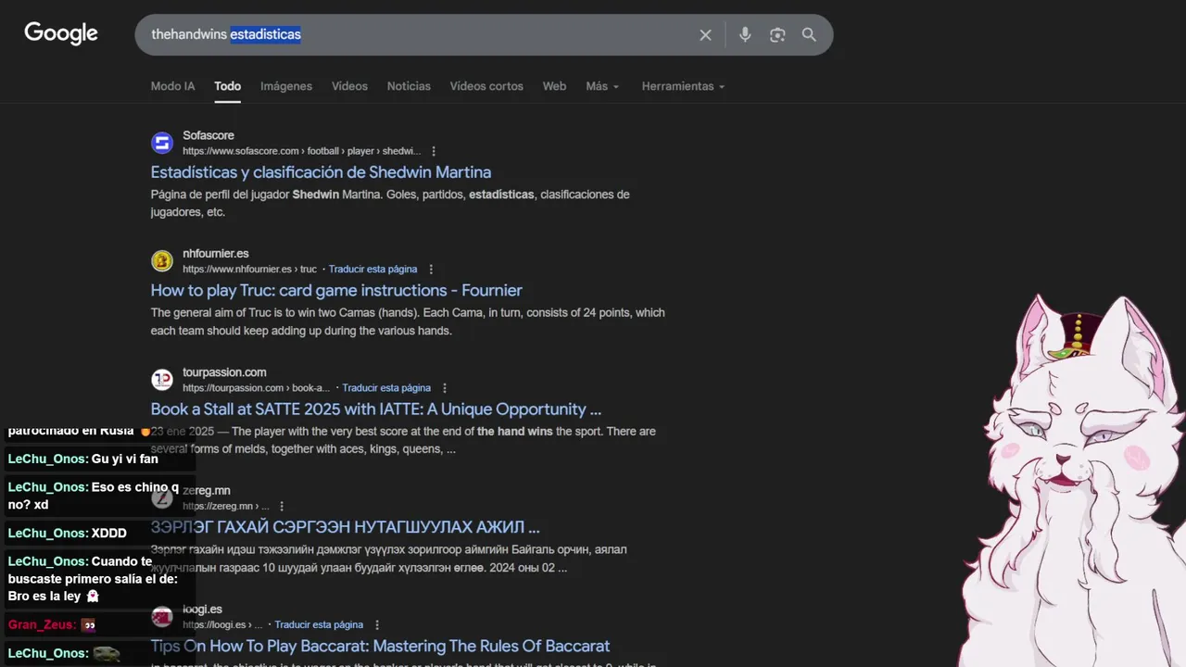Screen dimensions: 1186x667
Task: Click the nhfournier.es › truc URL
Action: (x=249, y=270)
